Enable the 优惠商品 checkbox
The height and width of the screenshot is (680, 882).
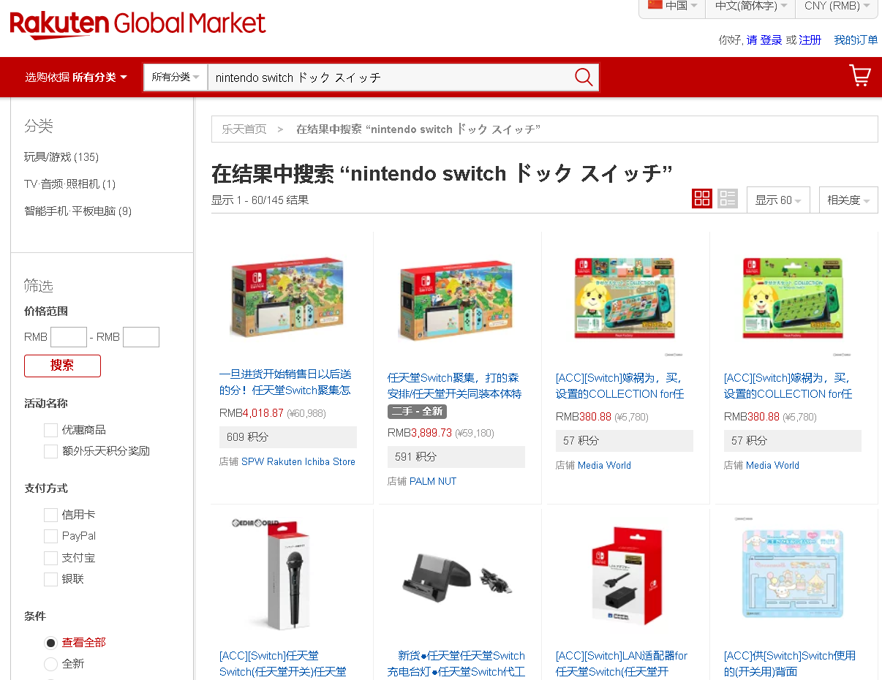click(x=50, y=430)
